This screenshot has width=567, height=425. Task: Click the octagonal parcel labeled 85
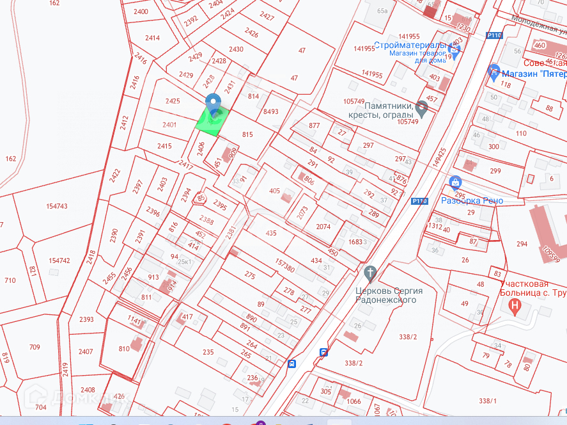pos(200,198)
